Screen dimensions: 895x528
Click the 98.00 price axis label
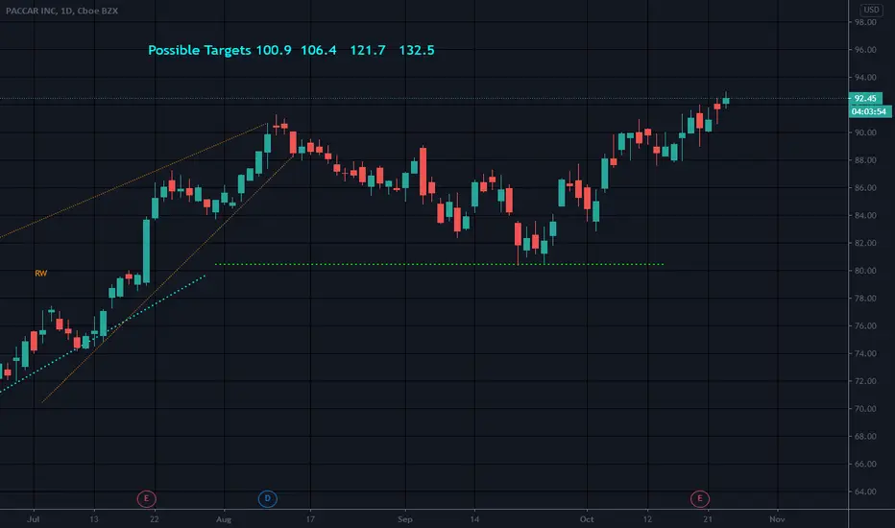pyautogui.click(x=864, y=22)
